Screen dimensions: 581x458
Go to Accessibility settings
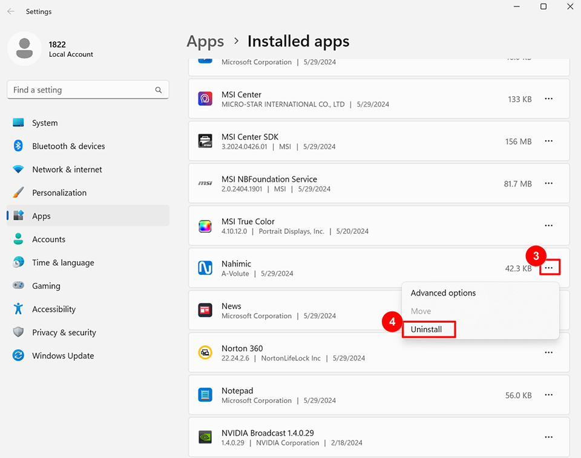coord(88,309)
